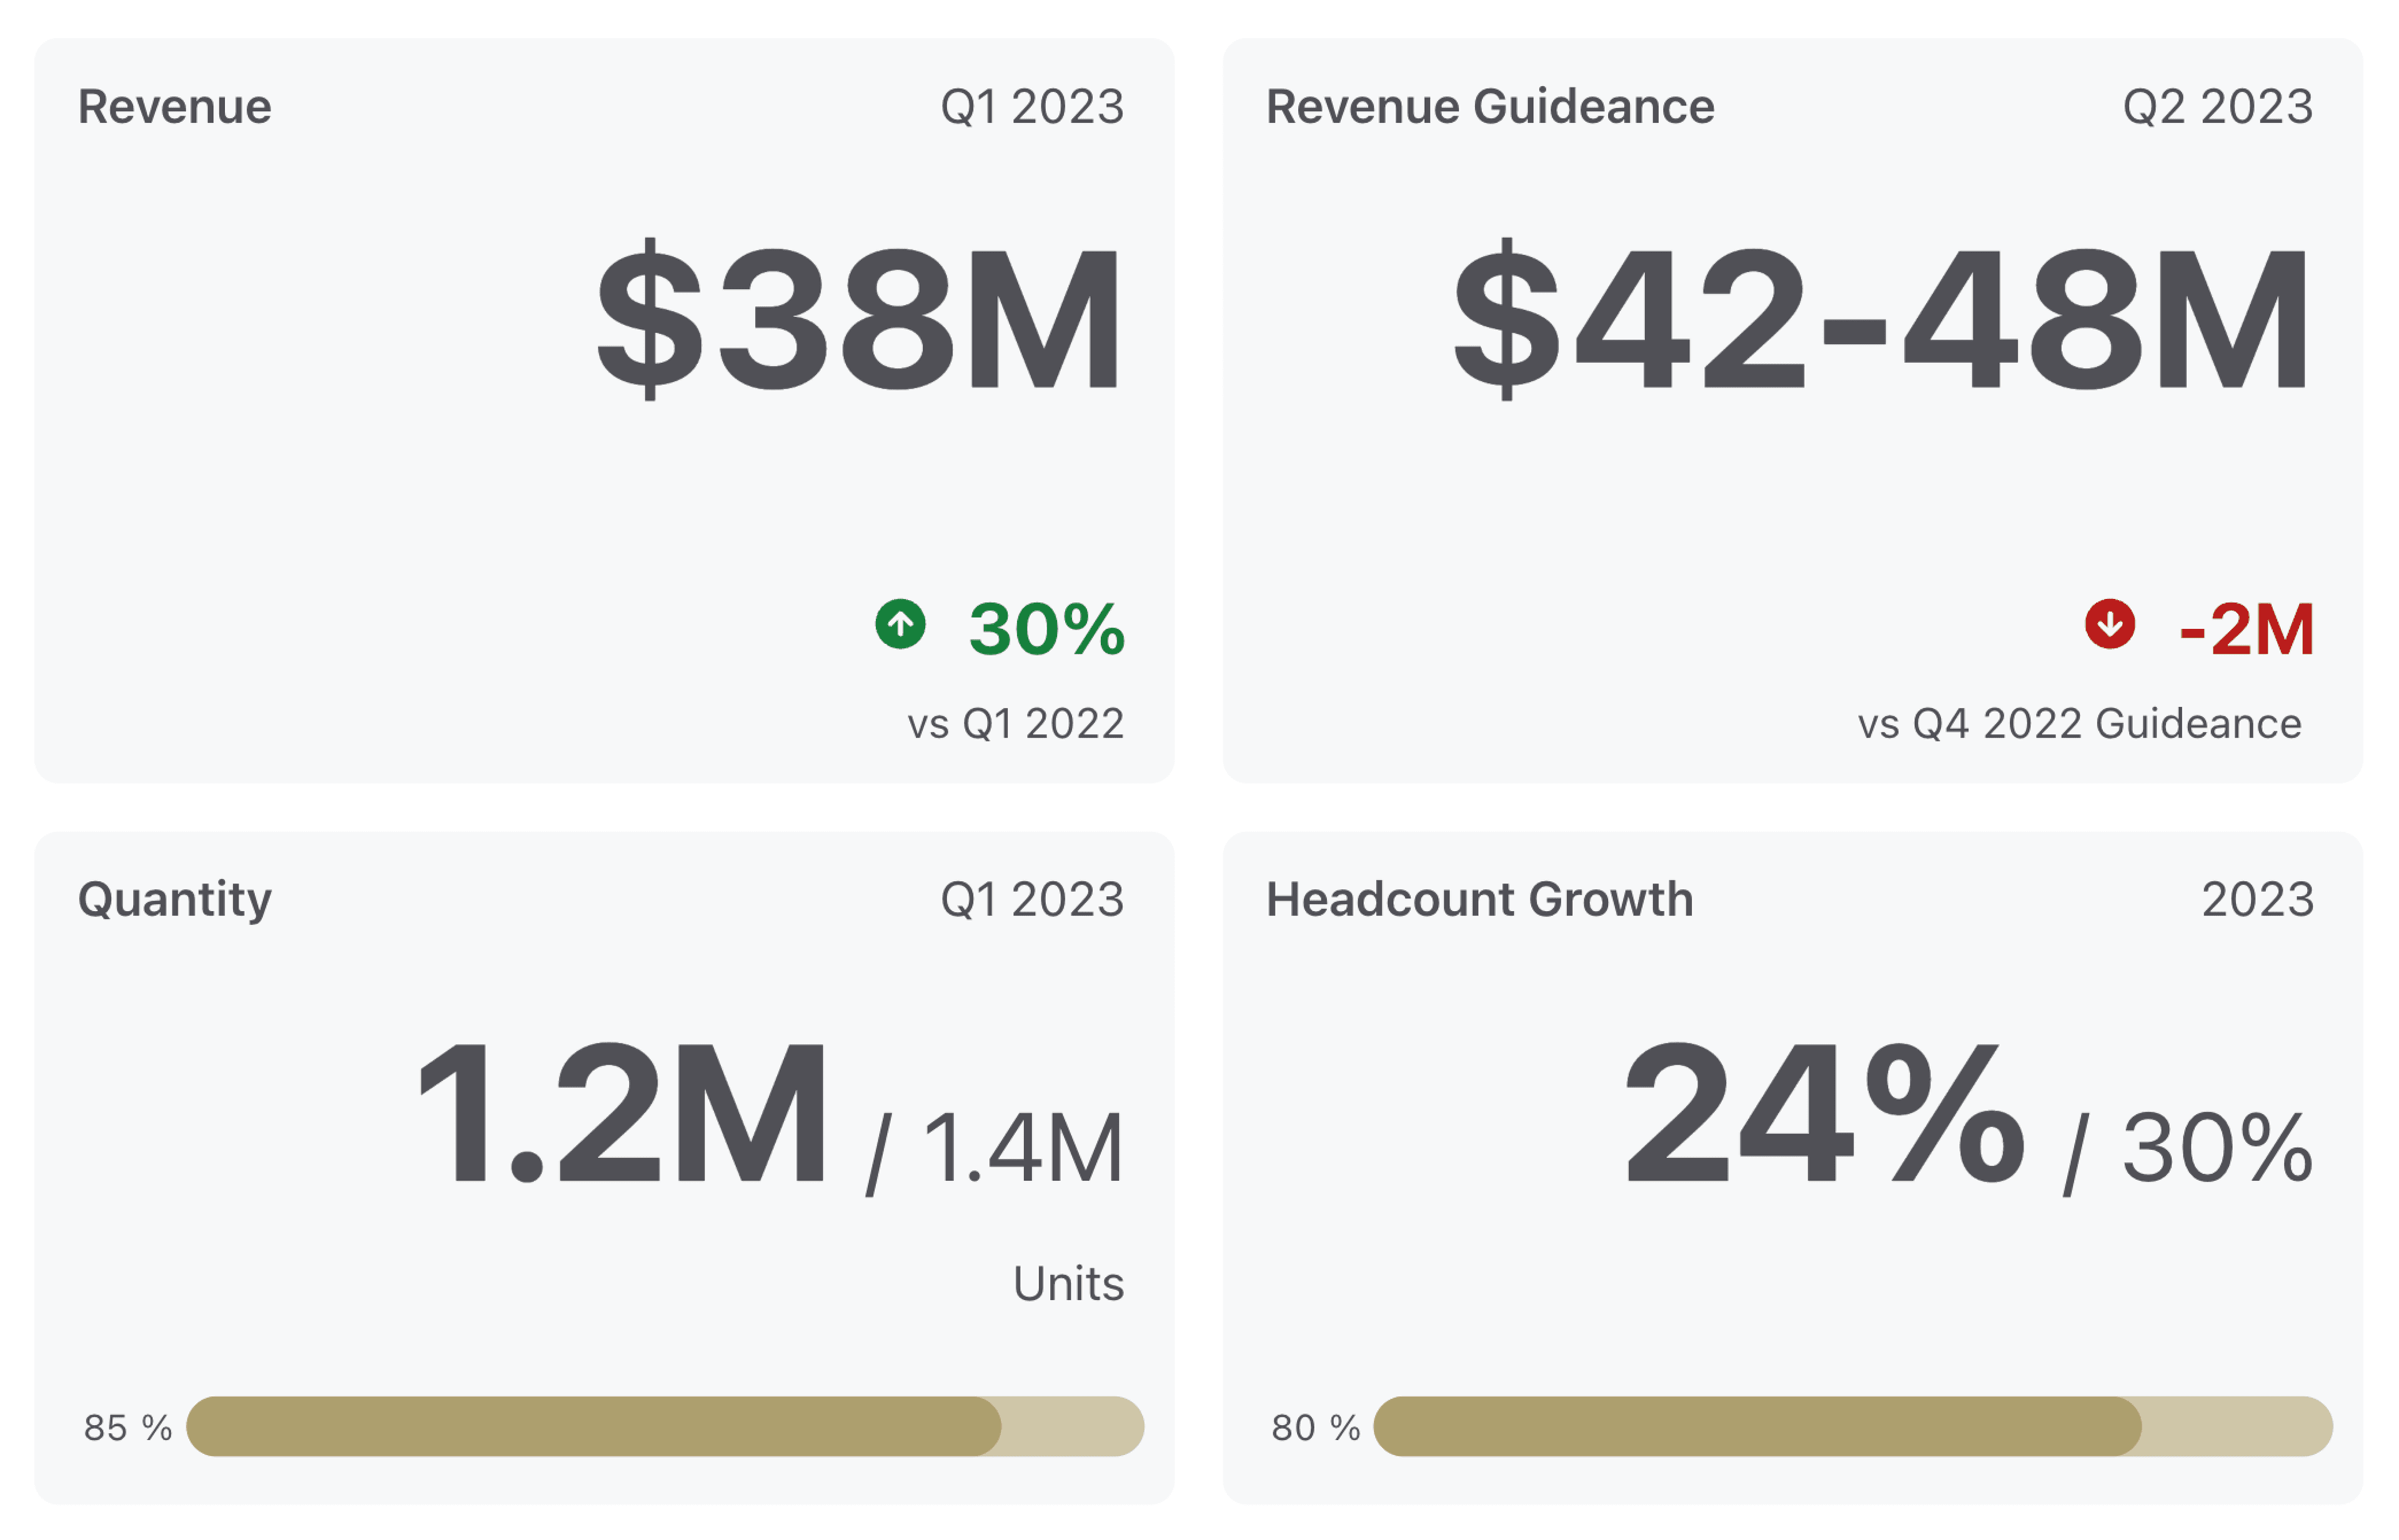The image size is (2399, 1540).
Task: Click the green upward arrow on Revenue card
Action: [x=901, y=625]
